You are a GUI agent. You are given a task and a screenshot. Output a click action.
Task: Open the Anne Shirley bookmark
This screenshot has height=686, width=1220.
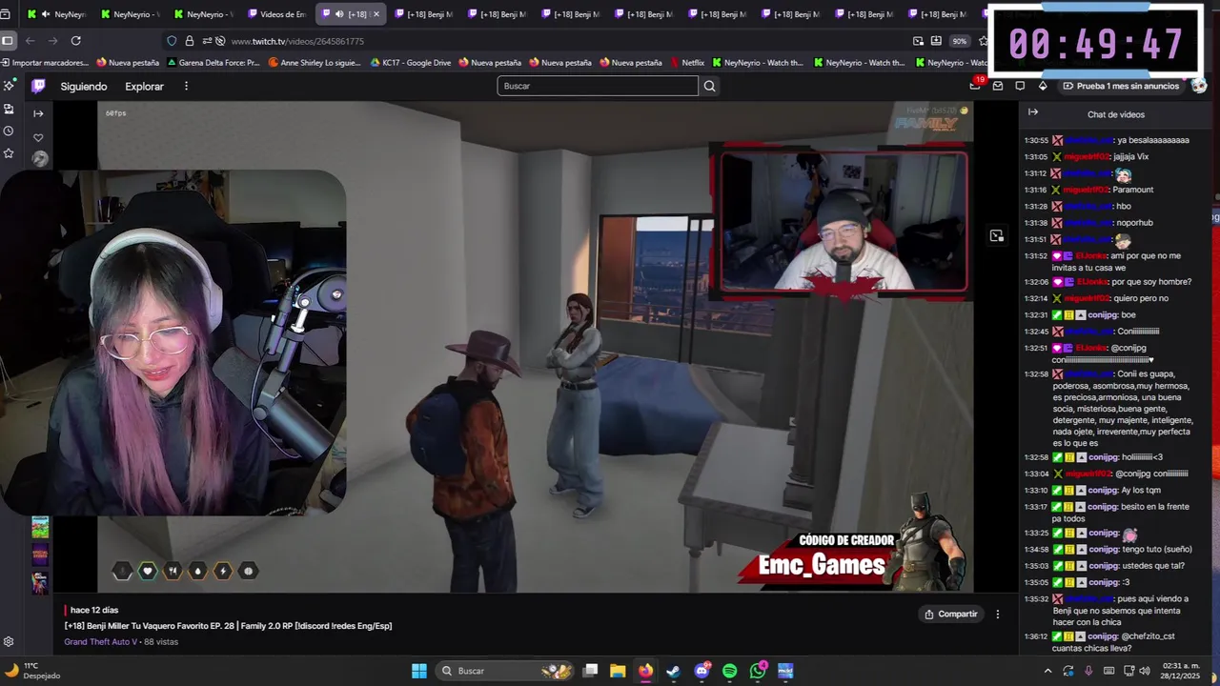[315, 63]
